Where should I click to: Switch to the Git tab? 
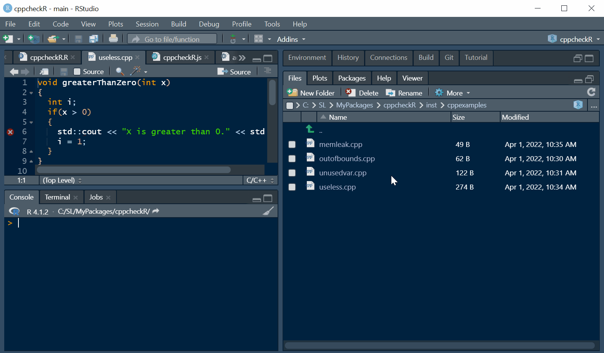[x=449, y=58]
